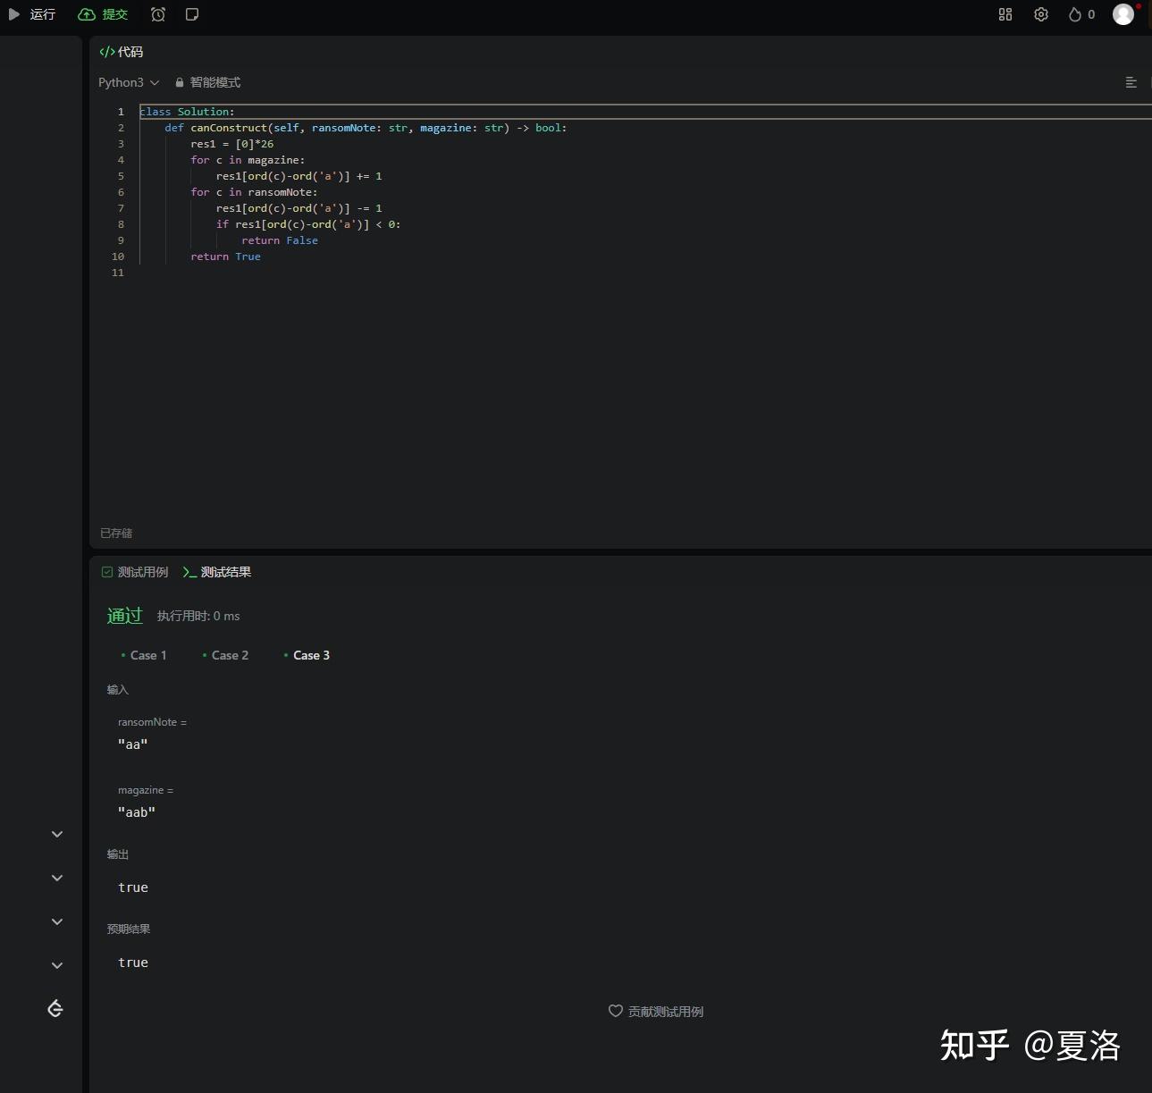Select the Case 2 tab label
Image resolution: width=1152 pixels, height=1093 pixels.
[230, 655]
